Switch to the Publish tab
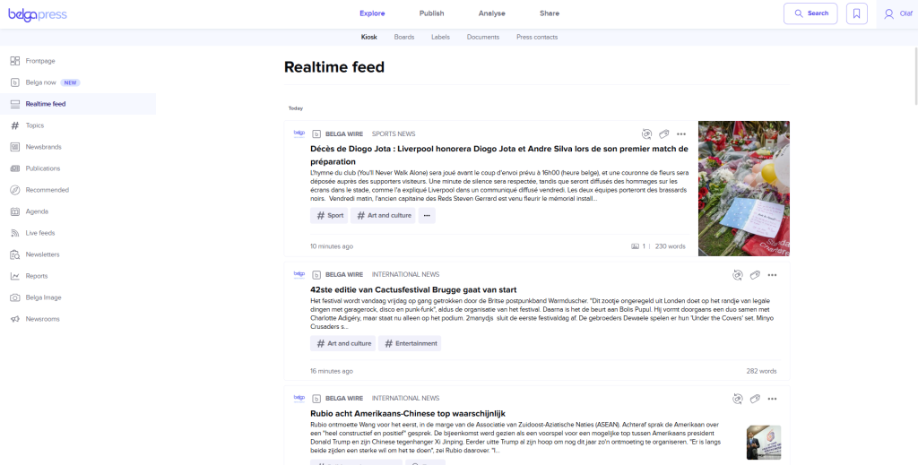 coord(431,13)
